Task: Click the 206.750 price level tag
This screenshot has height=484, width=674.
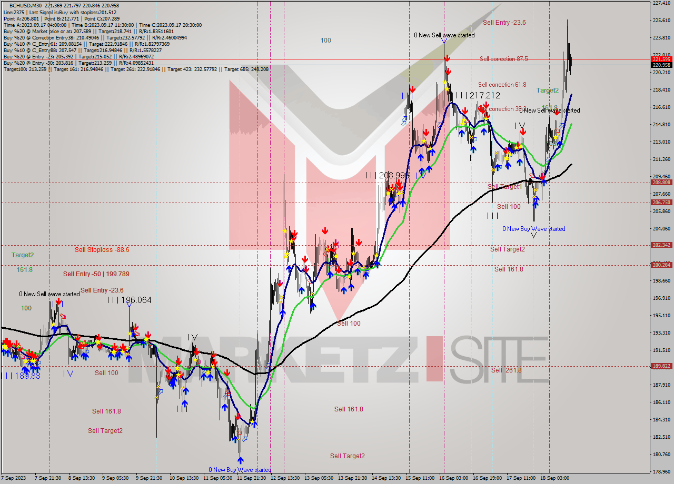Action: tap(661, 202)
